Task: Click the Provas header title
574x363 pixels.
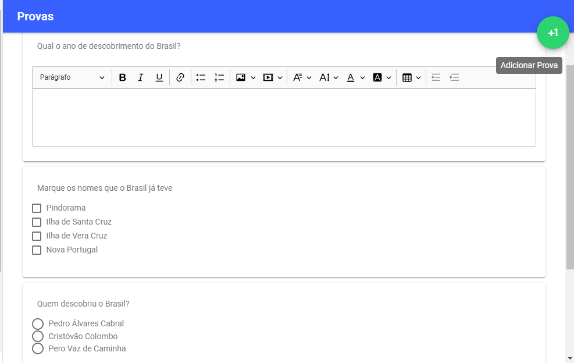Action: 35,16
